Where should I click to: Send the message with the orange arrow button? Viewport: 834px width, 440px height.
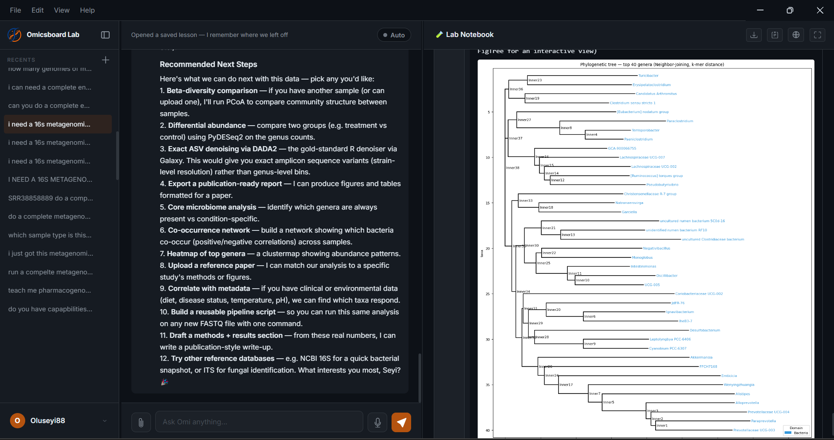click(x=401, y=422)
